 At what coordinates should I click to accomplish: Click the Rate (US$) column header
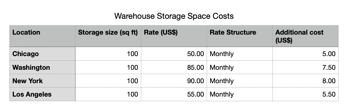tap(174, 36)
